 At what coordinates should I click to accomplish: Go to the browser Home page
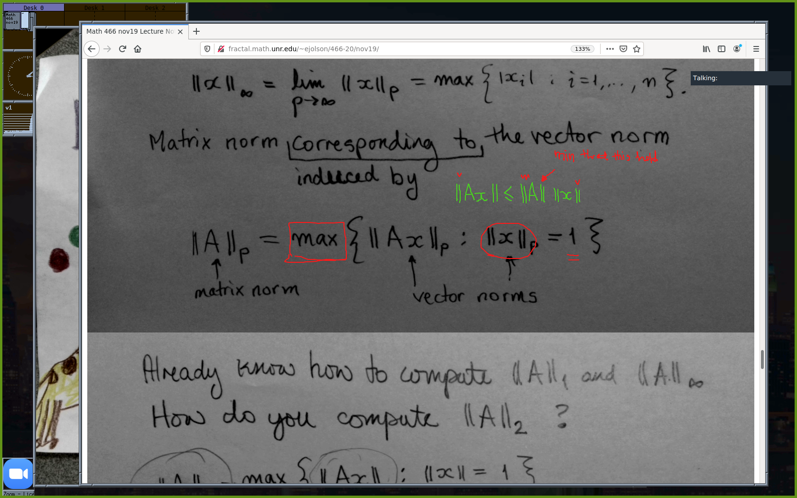coord(138,49)
